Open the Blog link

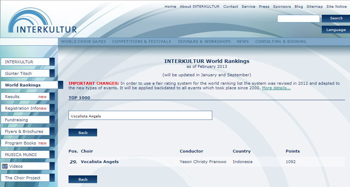pyautogui.click(x=299, y=6)
